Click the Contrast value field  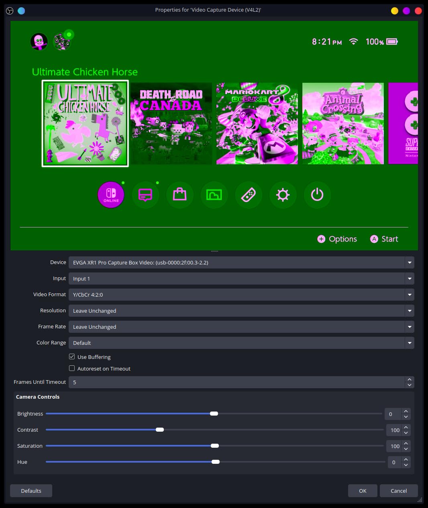(x=393, y=430)
